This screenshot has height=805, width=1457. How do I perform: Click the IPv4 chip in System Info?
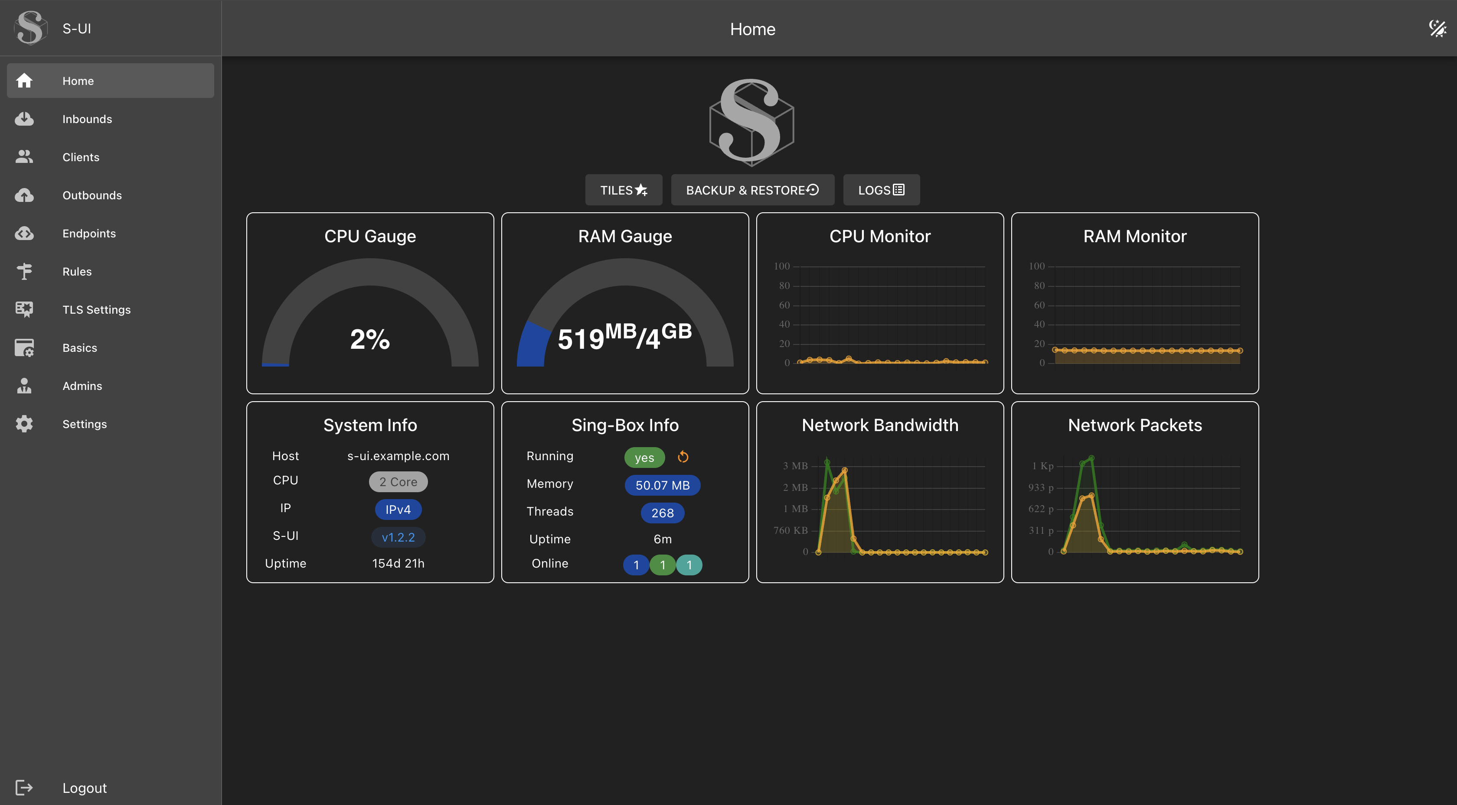click(x=398, y=510)
